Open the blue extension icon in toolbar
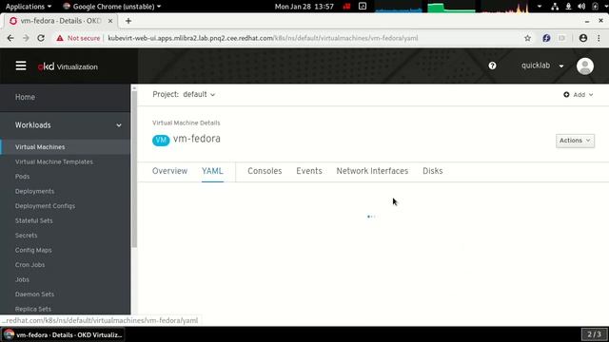 tap(546, 38)
